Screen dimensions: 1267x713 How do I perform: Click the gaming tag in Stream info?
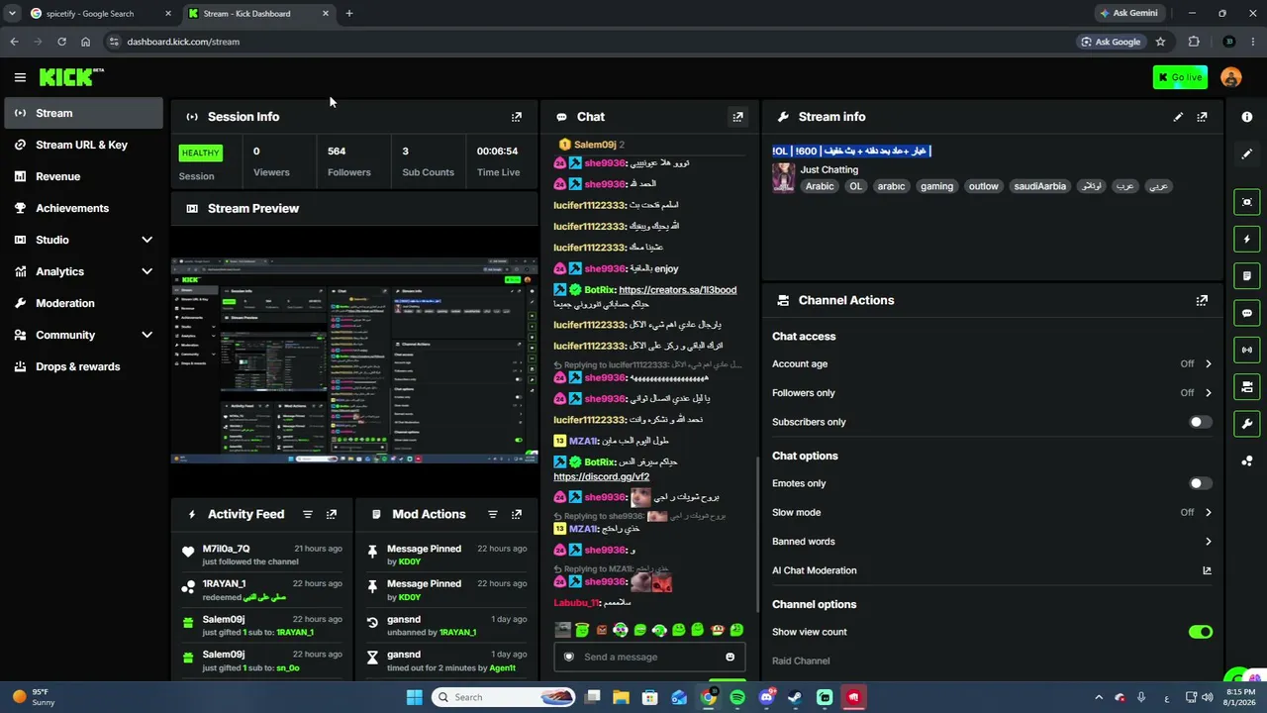tap(936, 186)
